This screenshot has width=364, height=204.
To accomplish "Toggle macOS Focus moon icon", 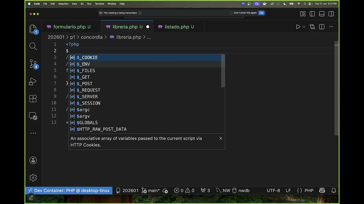I will click(x=285, y=4).
